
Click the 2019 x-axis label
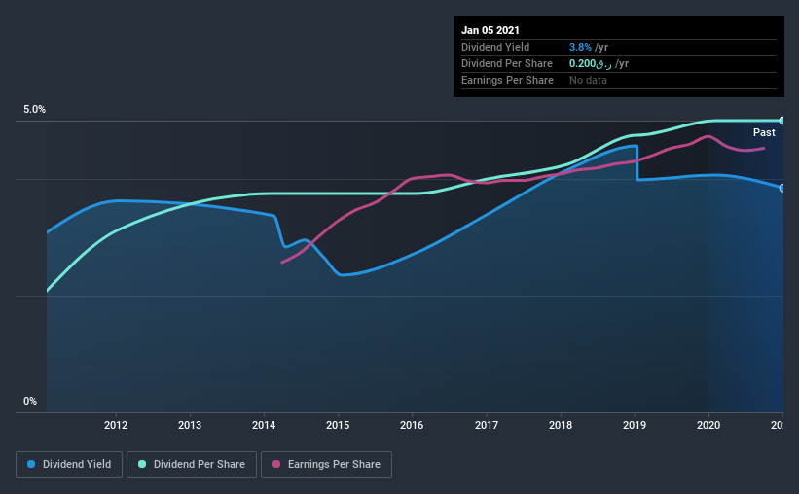(635, 425)
